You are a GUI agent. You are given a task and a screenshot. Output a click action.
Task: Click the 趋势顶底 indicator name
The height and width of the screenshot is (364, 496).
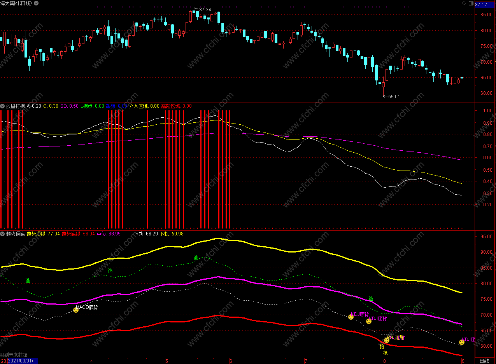pos(16,234)
